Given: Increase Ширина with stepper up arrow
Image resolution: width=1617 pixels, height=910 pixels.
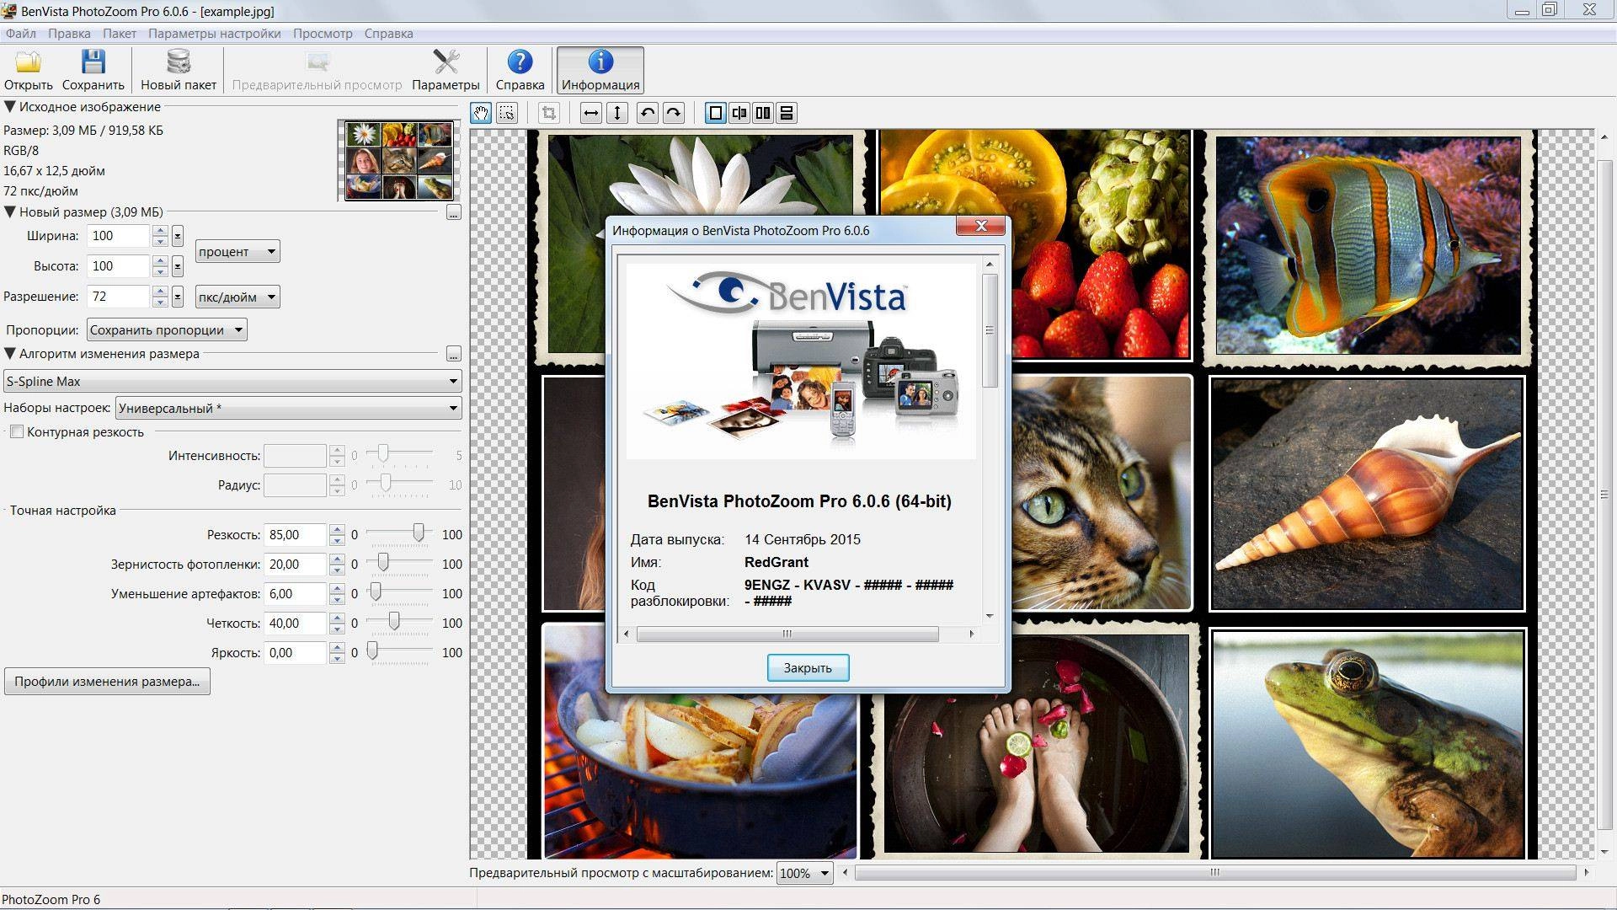Looking at the screenshot, I should [160, 230].
